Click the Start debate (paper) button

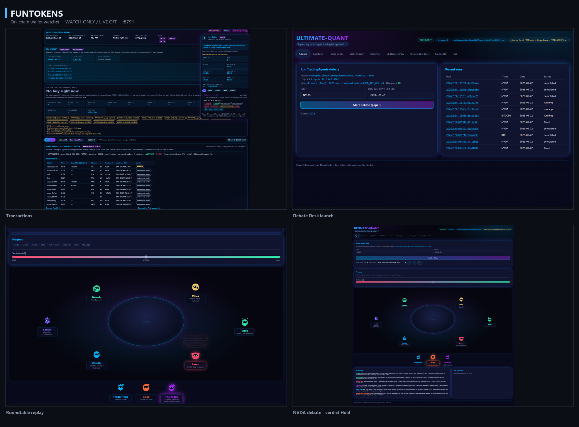(x=367, y=105)
